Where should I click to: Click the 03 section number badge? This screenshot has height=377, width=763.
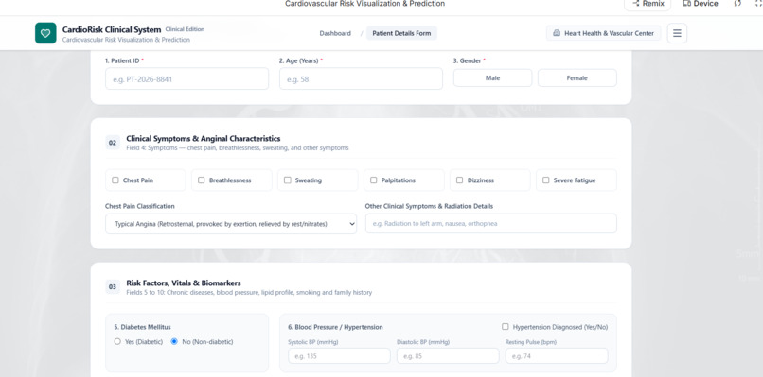click(x=113, y=287)
